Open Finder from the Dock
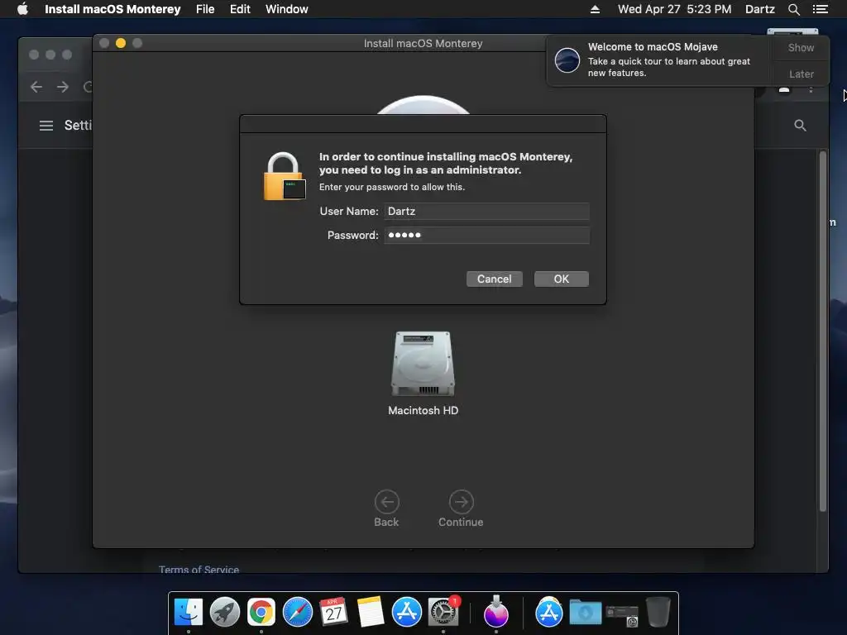The width and height of the screenshot is (847, 635). [189, 612]
